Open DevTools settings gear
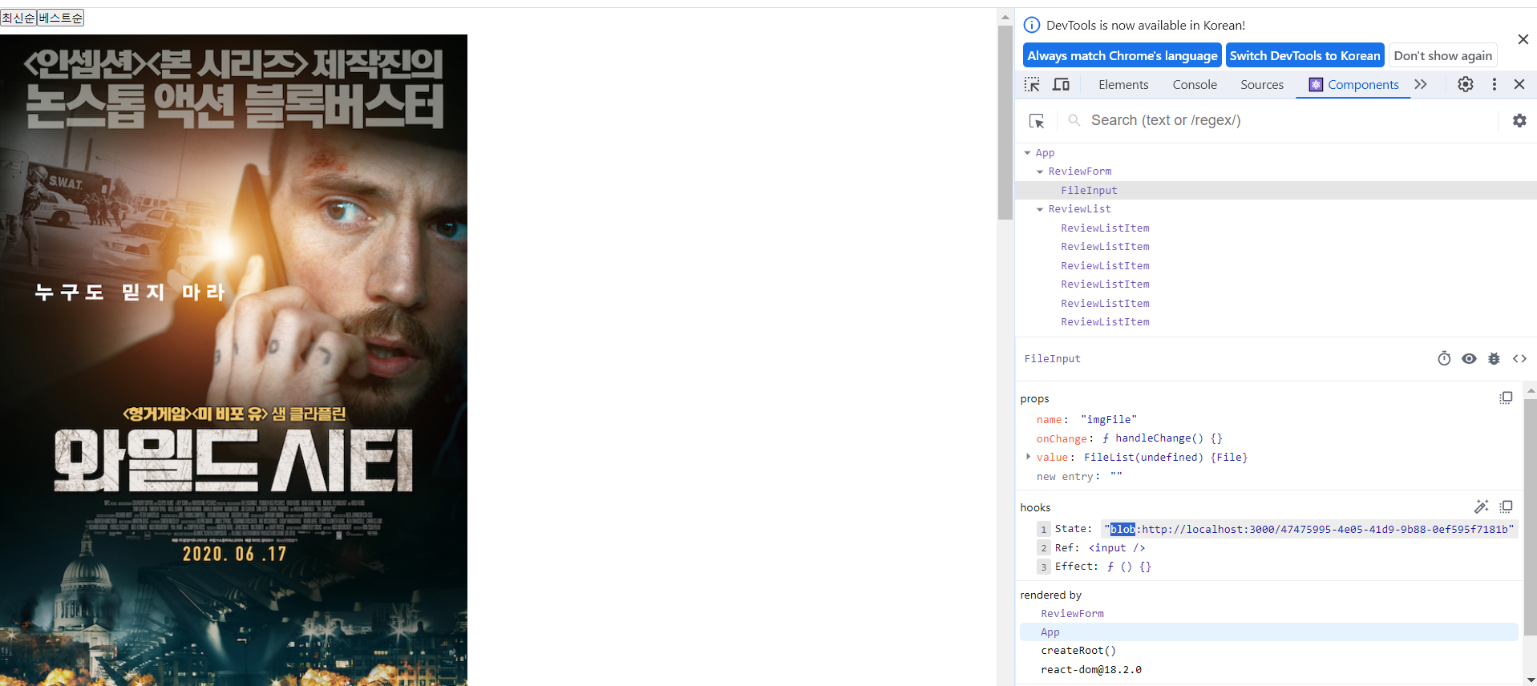 coord(1466,84)
